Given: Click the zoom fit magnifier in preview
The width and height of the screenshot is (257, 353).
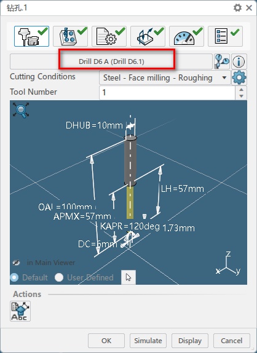Looking at the screenshot, I should [21, 110].
